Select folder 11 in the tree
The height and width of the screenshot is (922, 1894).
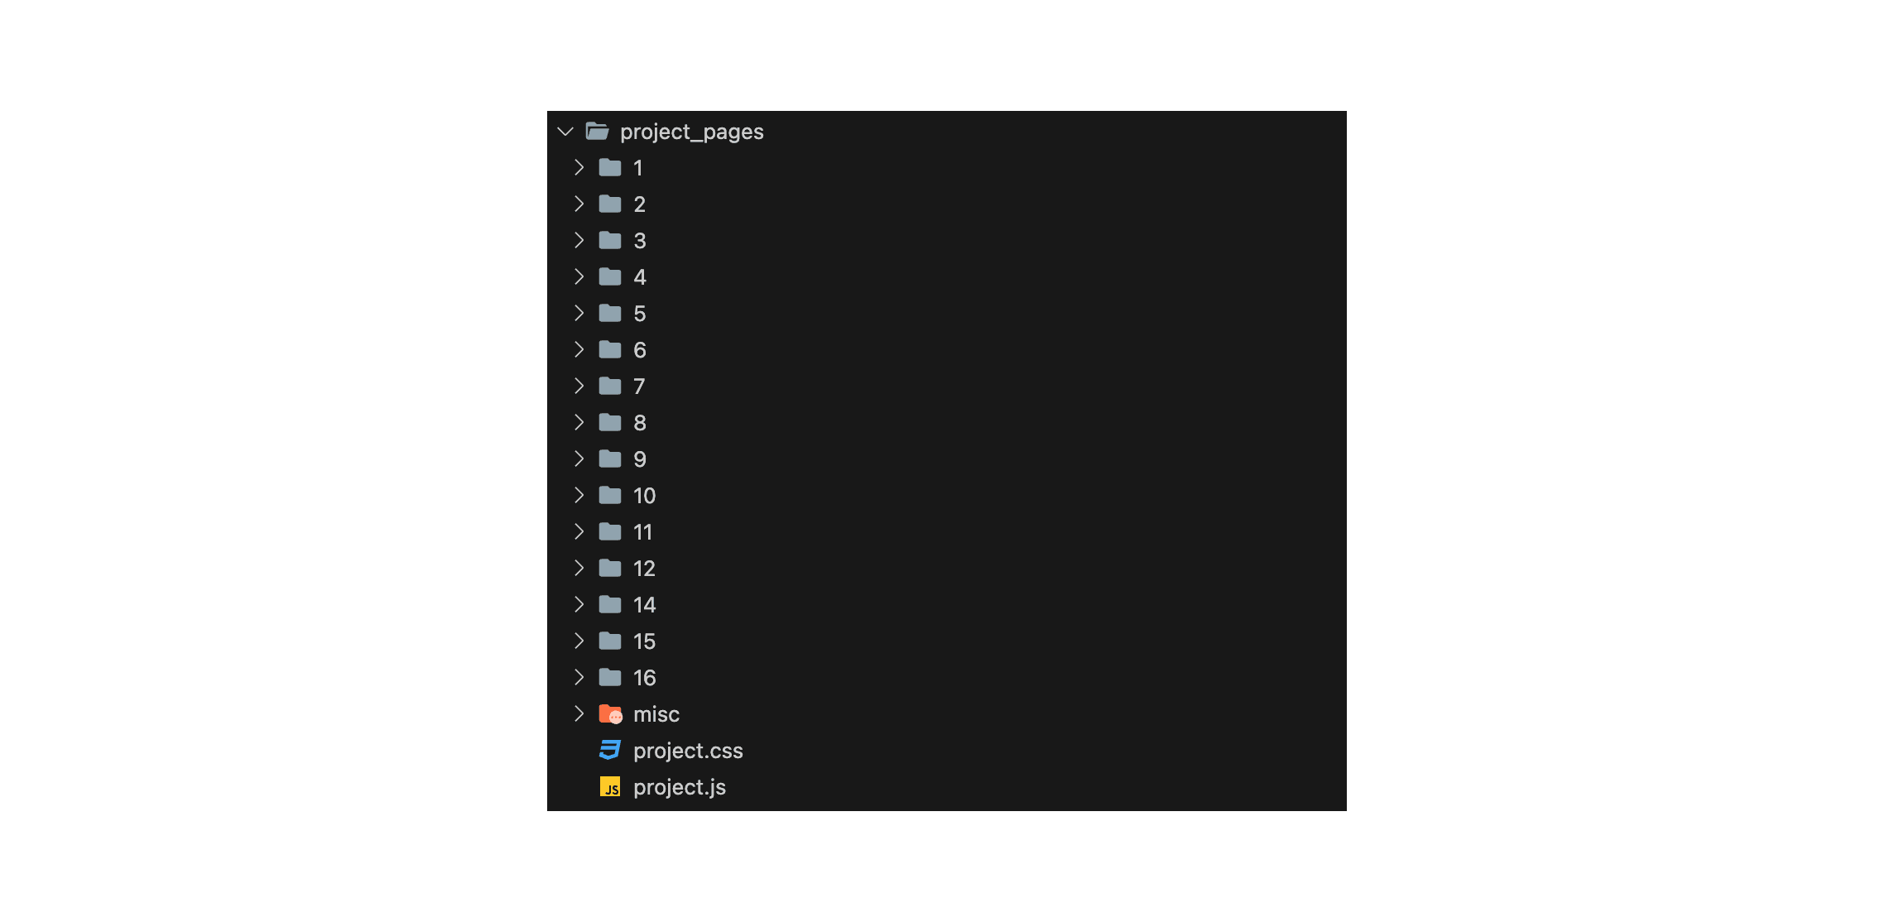[x=643, y=531]
